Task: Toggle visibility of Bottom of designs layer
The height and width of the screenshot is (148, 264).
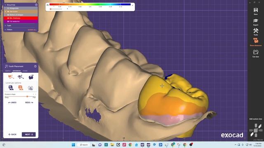Action: 8,15
